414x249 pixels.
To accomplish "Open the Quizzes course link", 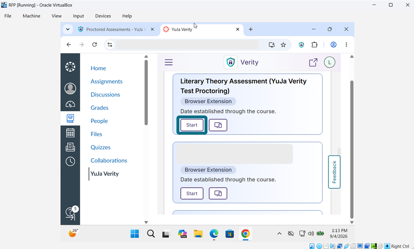I will (x=100, y=147).
